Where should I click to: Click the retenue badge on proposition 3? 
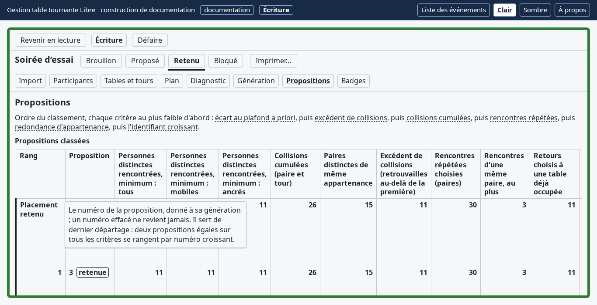[93, 272]
